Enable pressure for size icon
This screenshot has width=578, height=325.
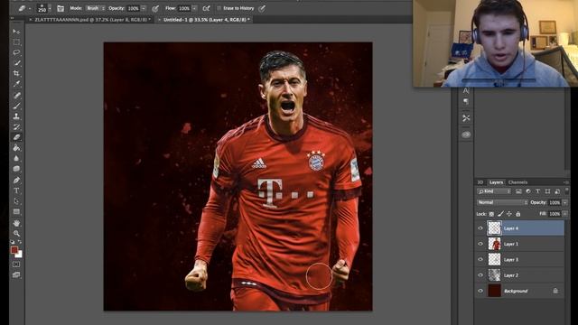pyautogui.click(x=262, y=8)
